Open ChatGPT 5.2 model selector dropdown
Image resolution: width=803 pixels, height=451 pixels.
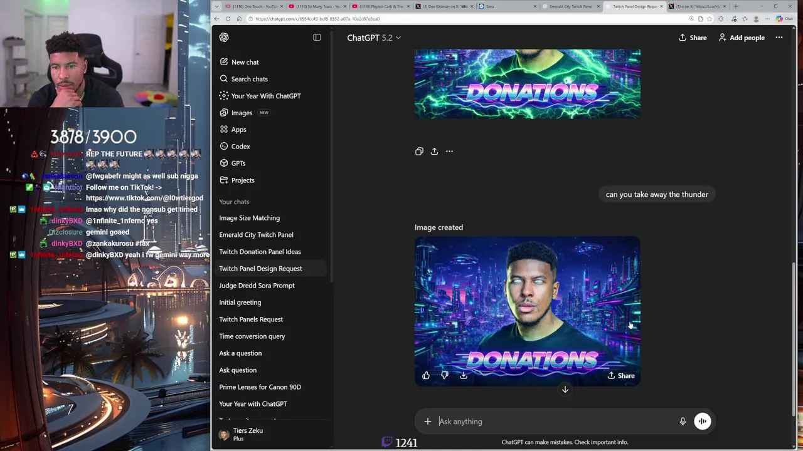(374, 38)
